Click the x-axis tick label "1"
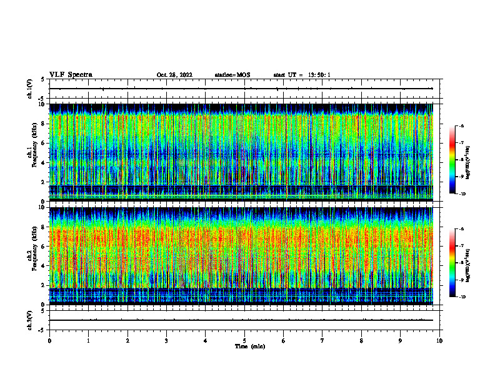 tap(88, 341)
